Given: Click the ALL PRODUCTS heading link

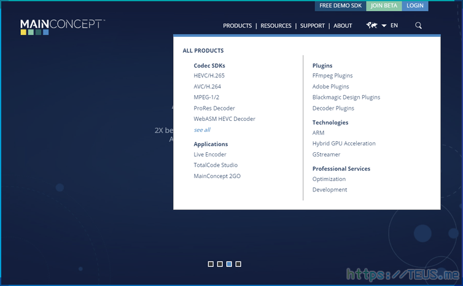Looking at the screenshot, I should tap(203, 50).
